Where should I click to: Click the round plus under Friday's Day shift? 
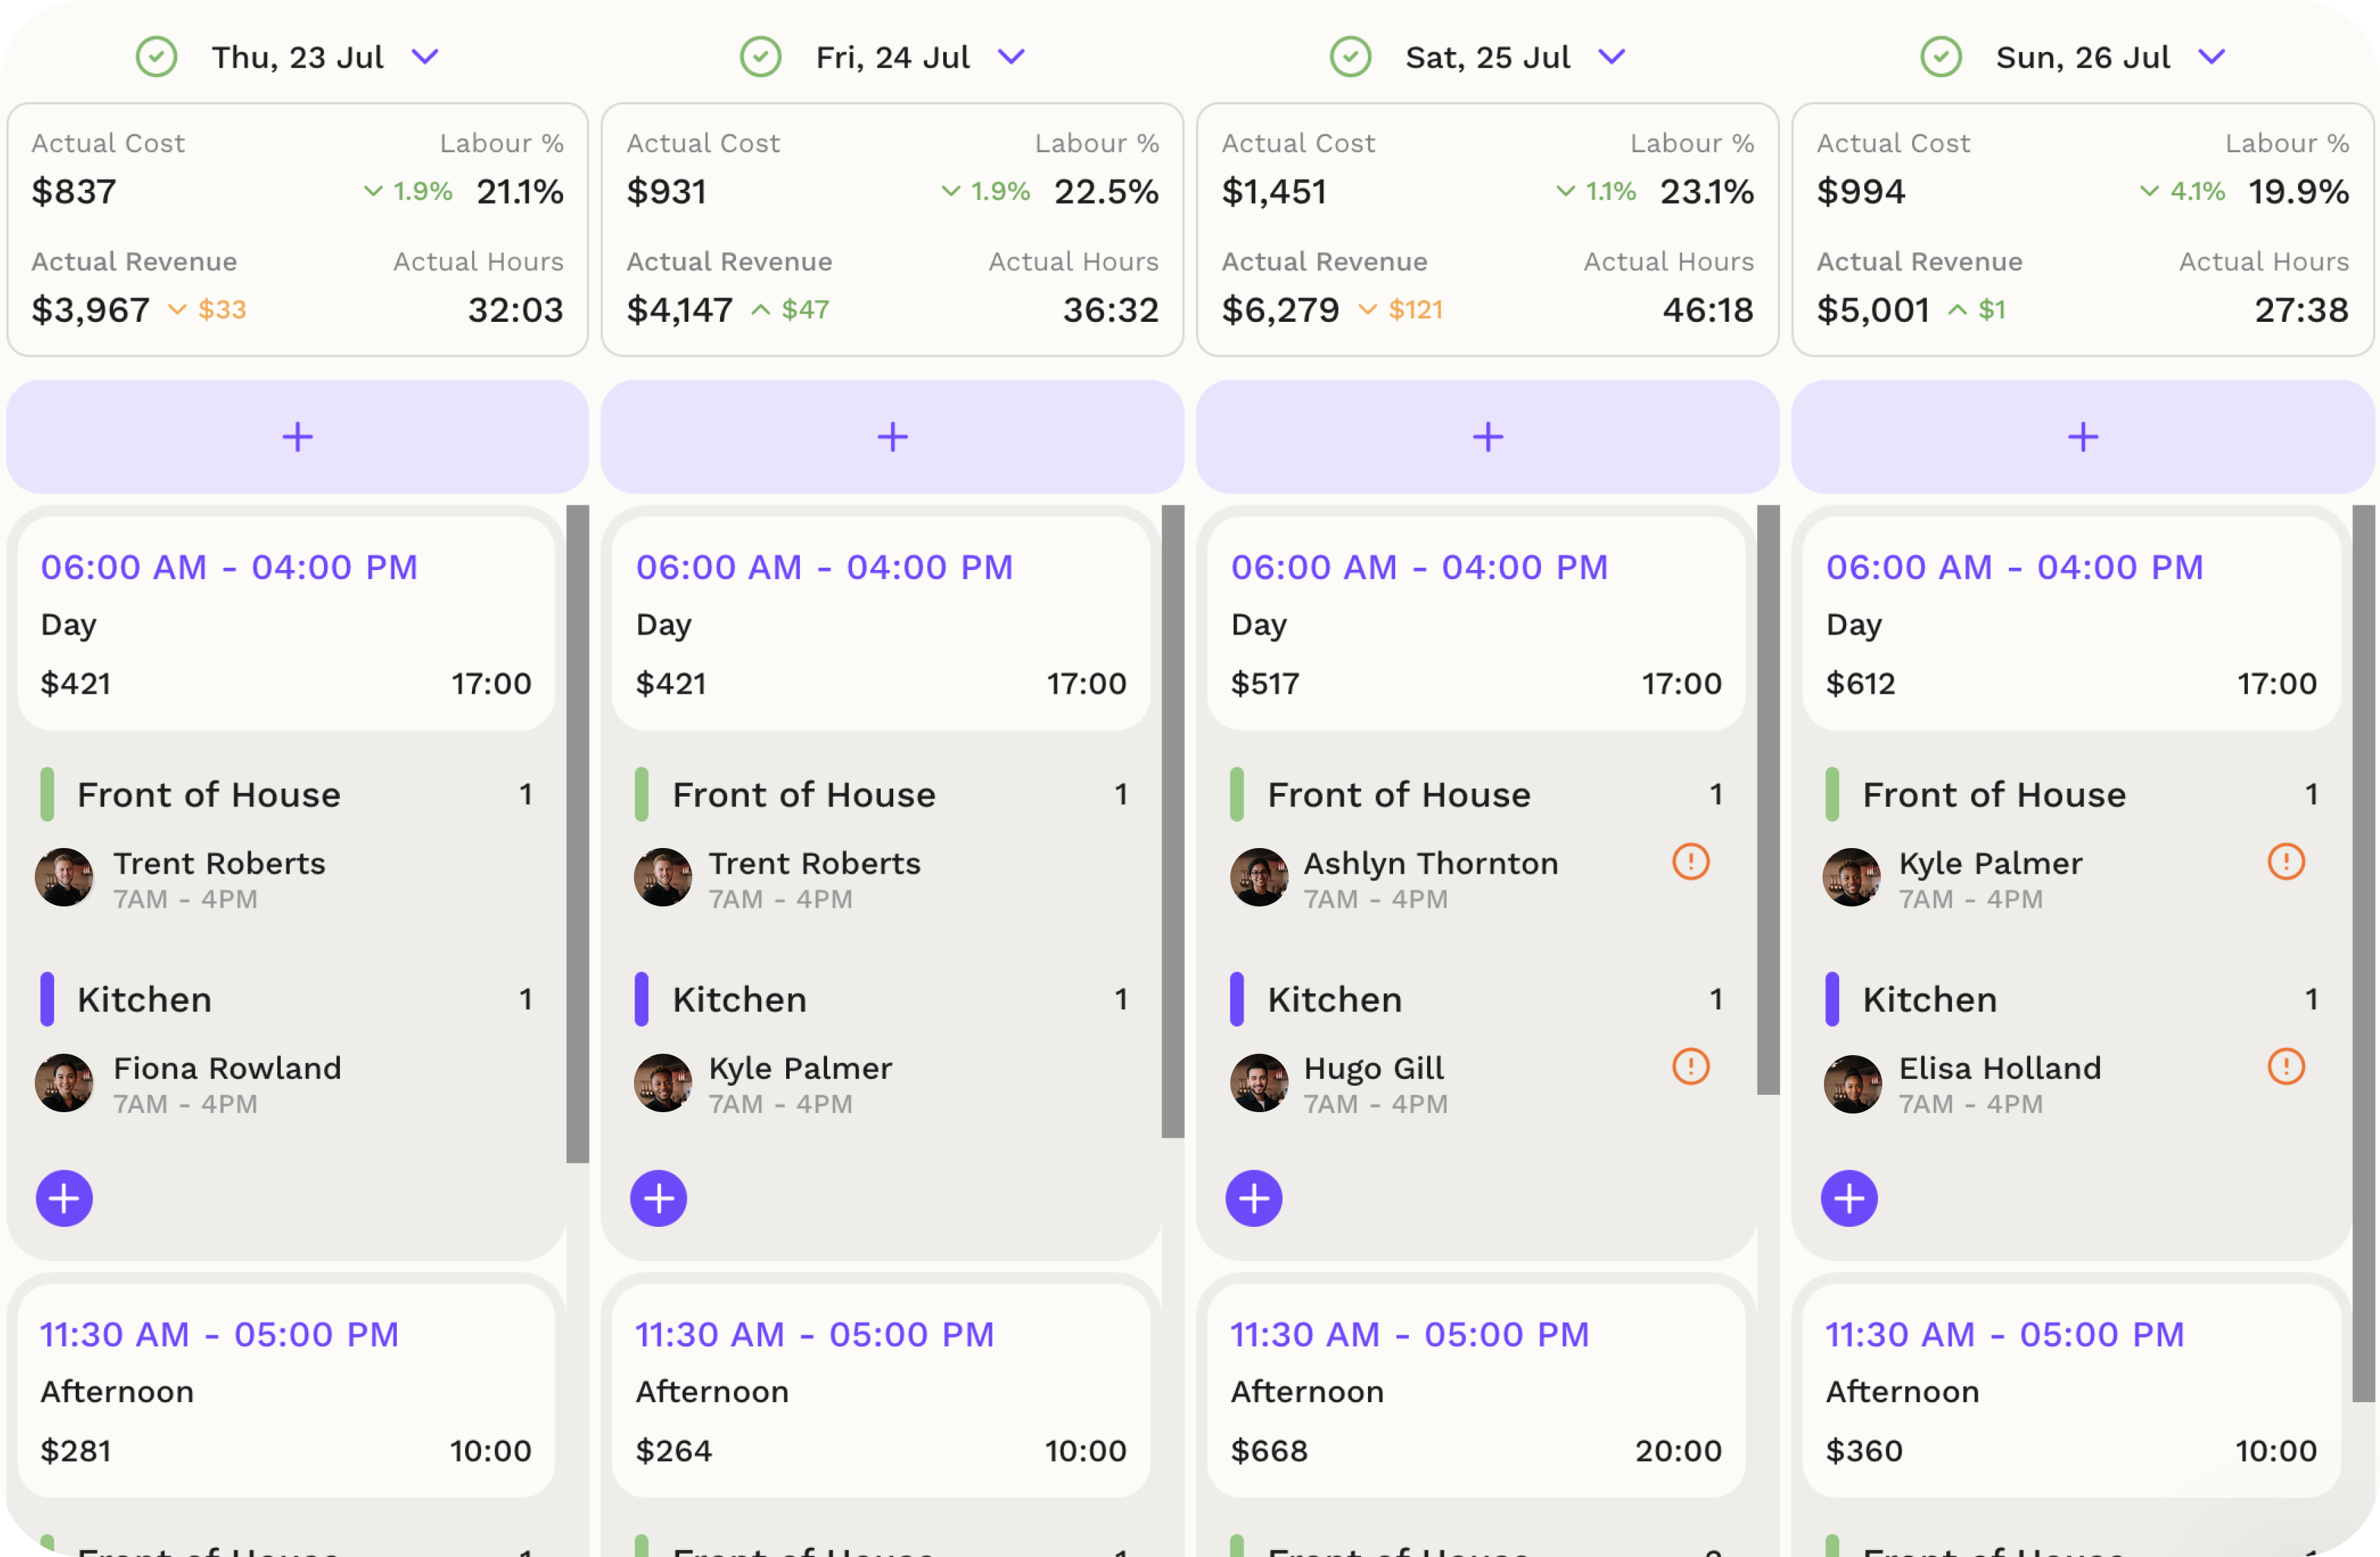tap(658, 1198)
